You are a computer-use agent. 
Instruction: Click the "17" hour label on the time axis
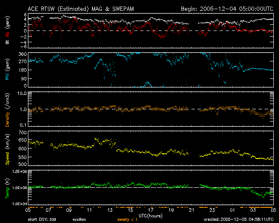[x=151, y=210]
